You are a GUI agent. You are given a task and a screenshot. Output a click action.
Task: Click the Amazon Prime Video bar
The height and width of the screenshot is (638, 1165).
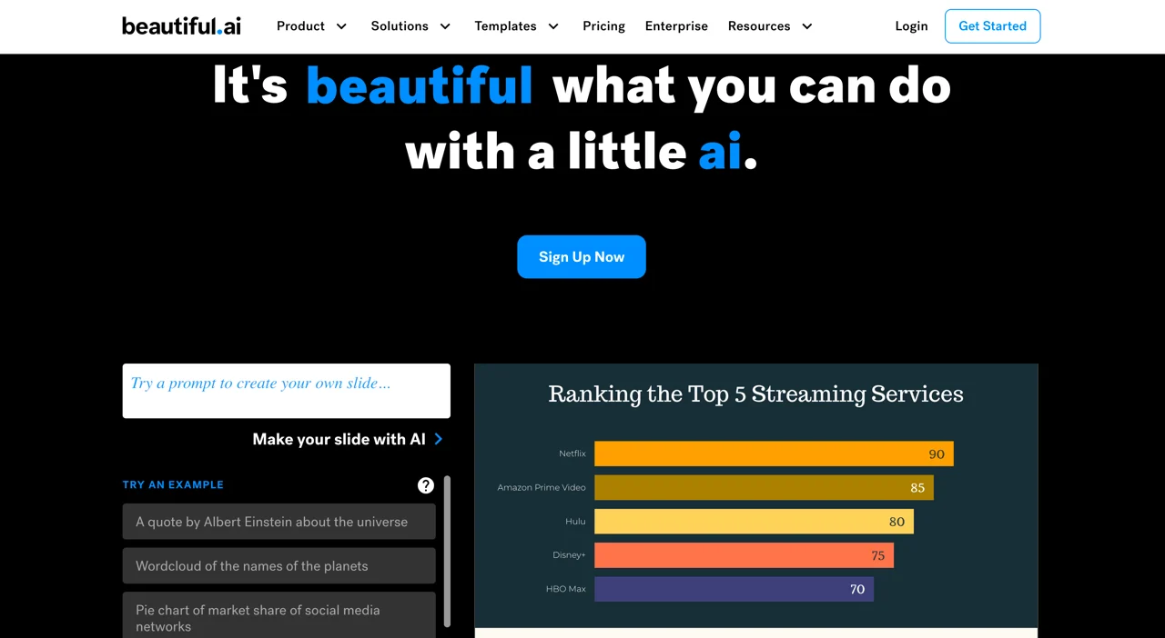click(764, 487)
